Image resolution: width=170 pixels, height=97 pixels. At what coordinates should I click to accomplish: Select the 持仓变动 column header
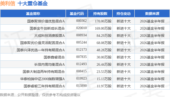coord(123,14)
